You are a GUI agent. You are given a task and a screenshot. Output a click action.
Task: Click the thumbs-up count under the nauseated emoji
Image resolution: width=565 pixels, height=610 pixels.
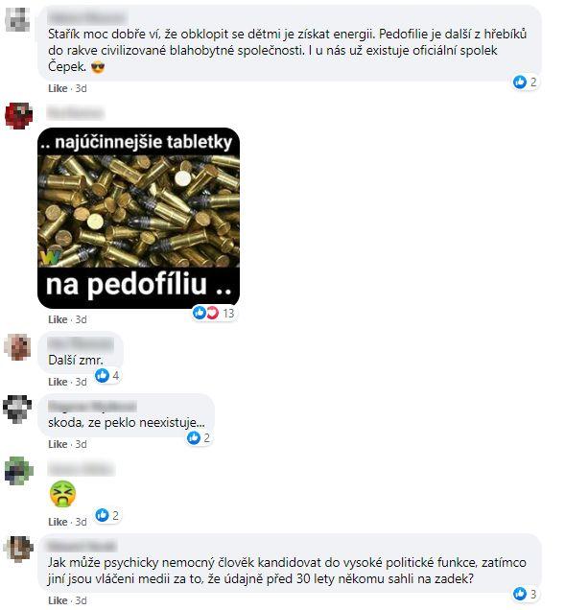pos(115,515)
